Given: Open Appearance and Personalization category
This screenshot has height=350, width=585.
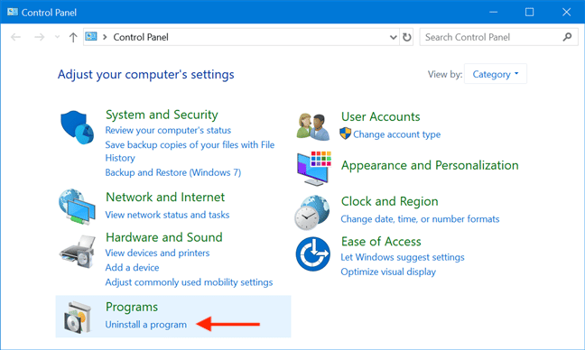Looking at the screenshot, I should pos(430,165).
